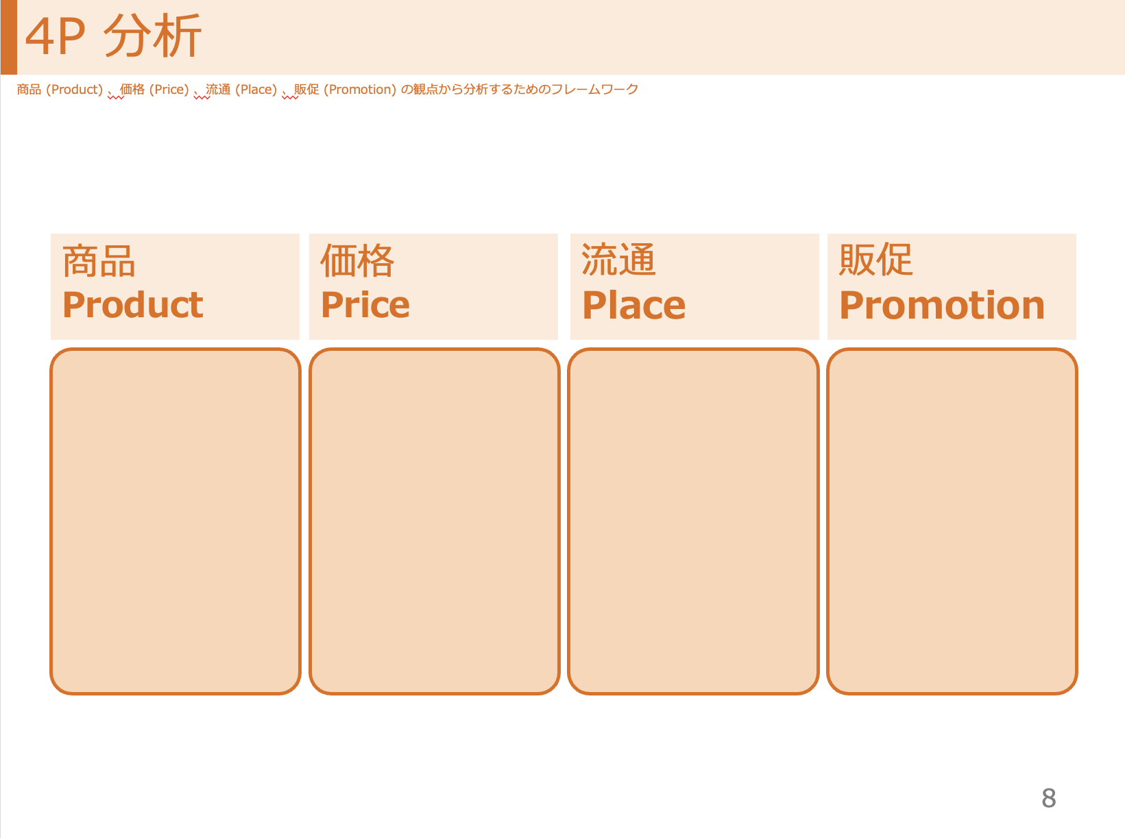The image size is (1125, 838).
Task: Click the dark orange accent bar beside title
Action: pyautogui.click(x=8, y=37)
